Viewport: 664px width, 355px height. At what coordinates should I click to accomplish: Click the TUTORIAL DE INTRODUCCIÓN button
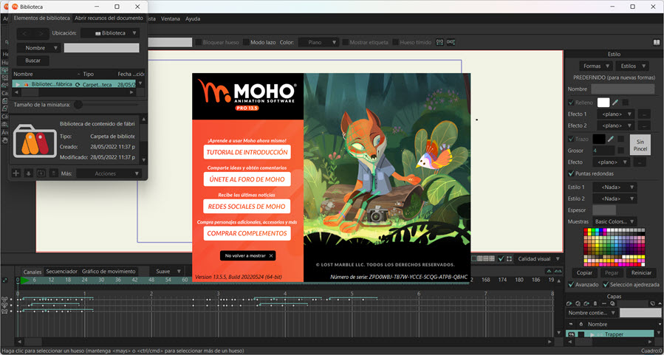[247, 152]
